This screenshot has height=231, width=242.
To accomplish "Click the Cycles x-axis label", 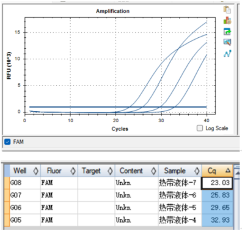I will pos(120,129).
